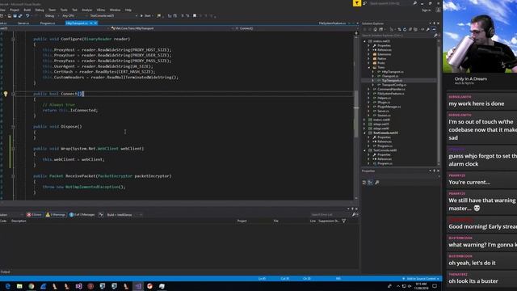Image resolution: width=517 pixels, height=291 pixels.
Task: Click the Show All Files icon in Solution Explorer
Action: (416, 30)
